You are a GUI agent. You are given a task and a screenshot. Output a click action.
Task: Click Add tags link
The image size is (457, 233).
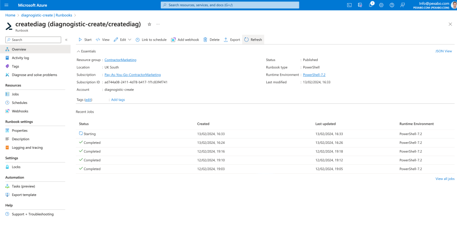[x=118, y=100]
